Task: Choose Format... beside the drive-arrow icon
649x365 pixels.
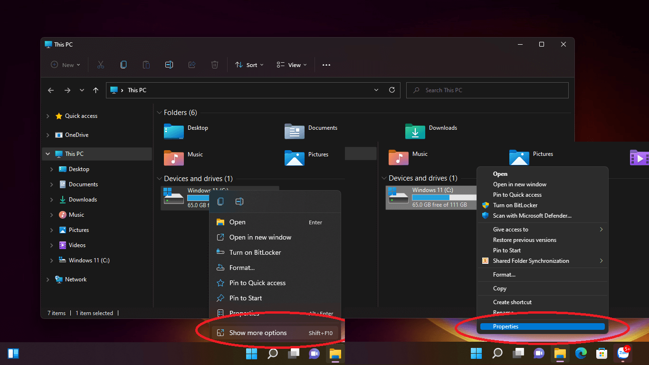Action: point(275,268)
